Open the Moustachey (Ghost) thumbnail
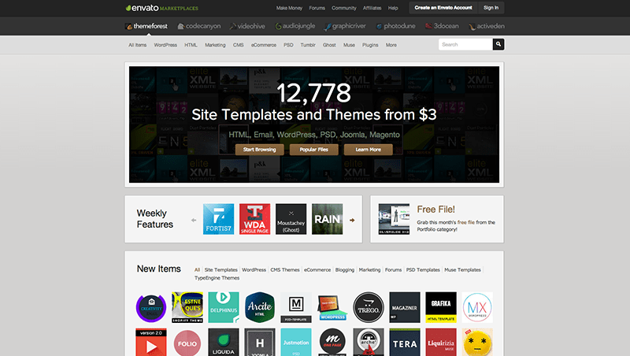 coord(291,219)
